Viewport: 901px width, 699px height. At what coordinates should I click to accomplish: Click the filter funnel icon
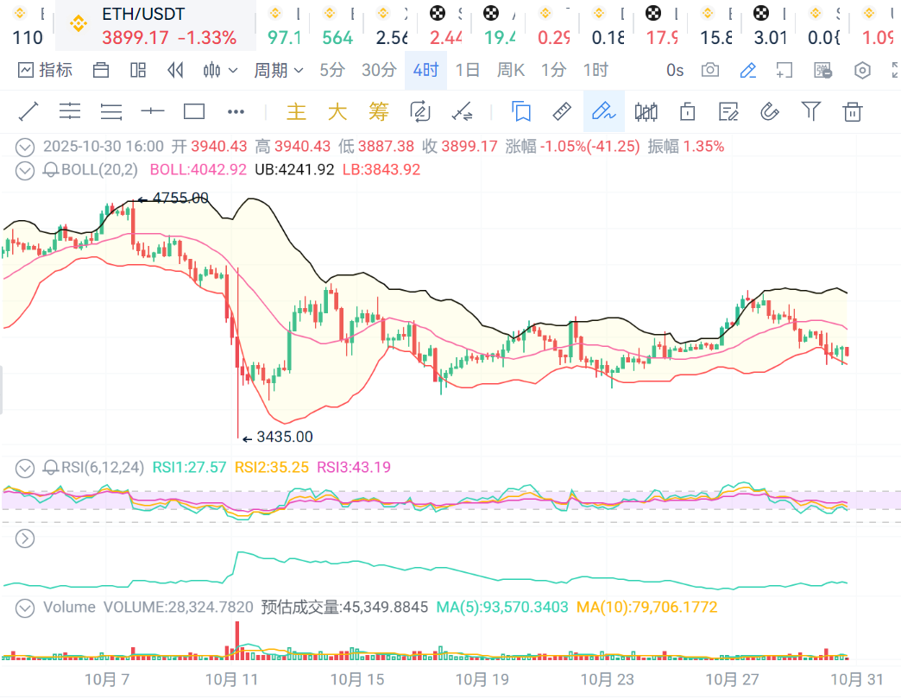tap(810, 111)
